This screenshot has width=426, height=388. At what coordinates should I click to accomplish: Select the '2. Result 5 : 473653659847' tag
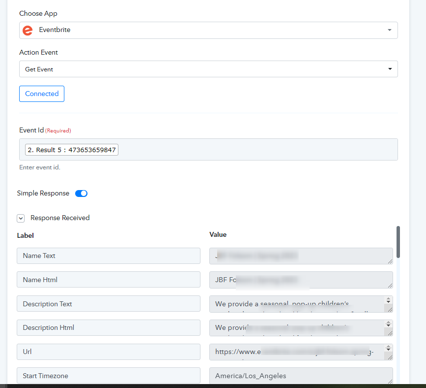coord(72,150)
